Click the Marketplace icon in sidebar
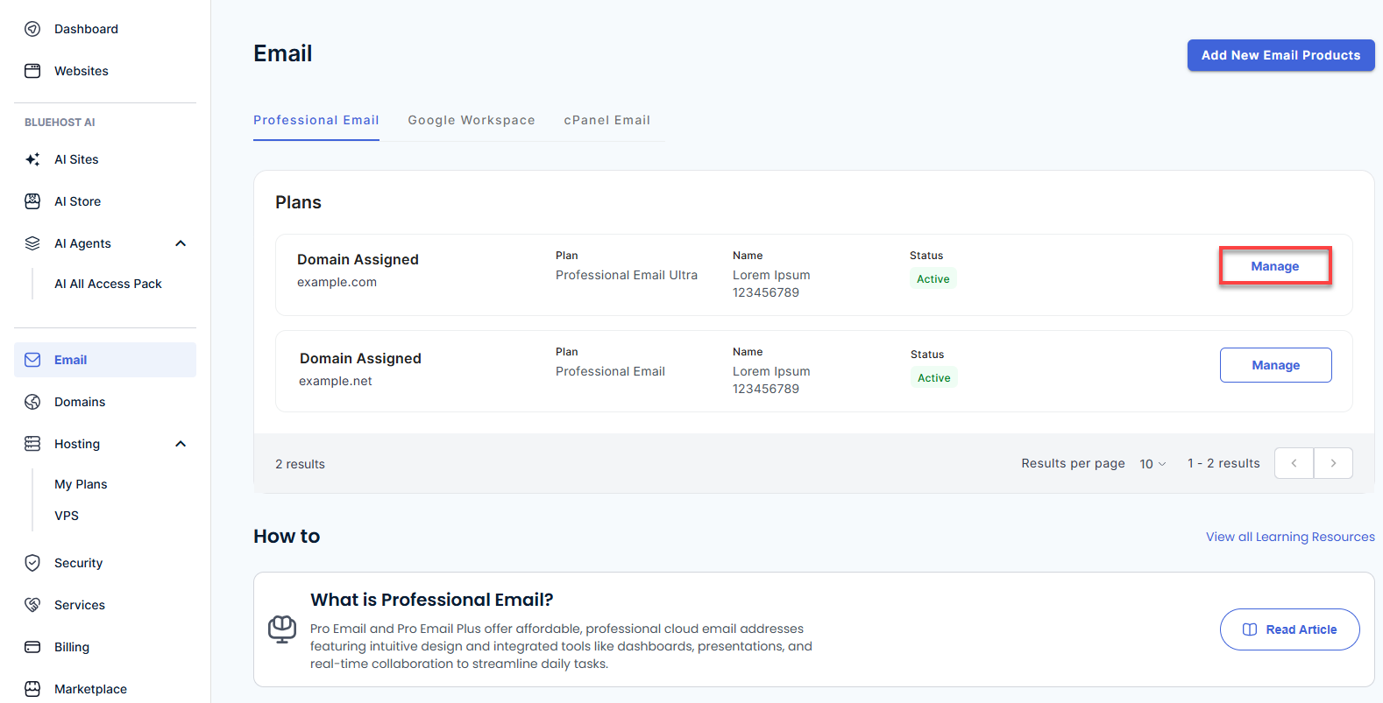1383x703 pixels. tap(32, 689)
